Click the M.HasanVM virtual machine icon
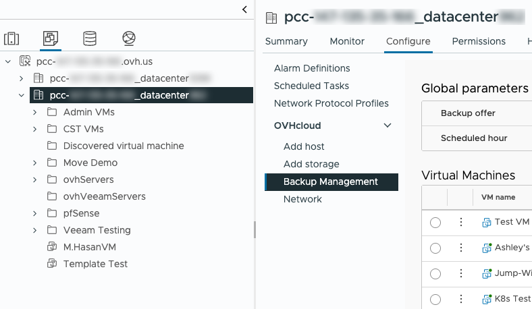 [x=52, y=246]
